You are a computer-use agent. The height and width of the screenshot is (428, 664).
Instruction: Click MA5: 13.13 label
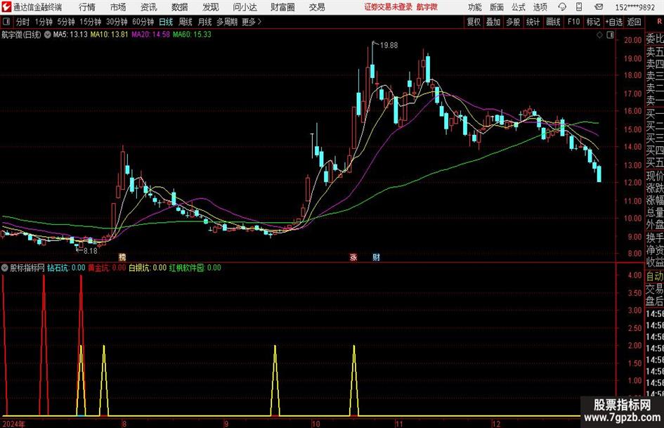click(70, 34)
